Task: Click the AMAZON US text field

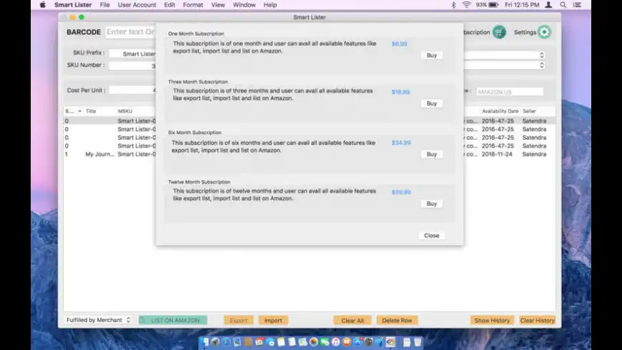Action: pos(510,91)
